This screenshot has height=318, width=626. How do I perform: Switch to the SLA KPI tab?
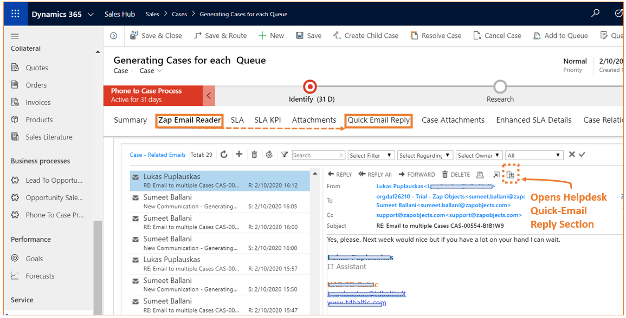268,120
